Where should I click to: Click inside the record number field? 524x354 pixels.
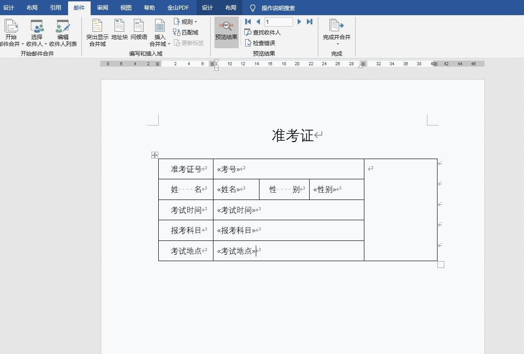(279, 21)
